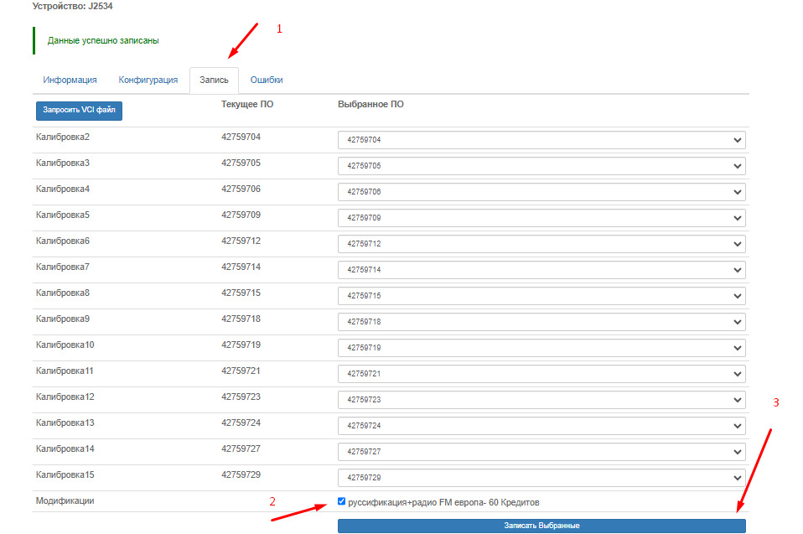
Task: Click current software value 42759729 of Калибровка15
Action: [x=241, y=475]
